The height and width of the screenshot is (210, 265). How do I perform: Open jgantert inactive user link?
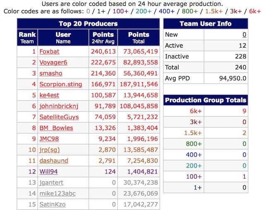click(52, 182)
